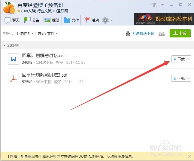Click the settings gear icon
This screenshot has height=161, width=194.
coord(105,20)
